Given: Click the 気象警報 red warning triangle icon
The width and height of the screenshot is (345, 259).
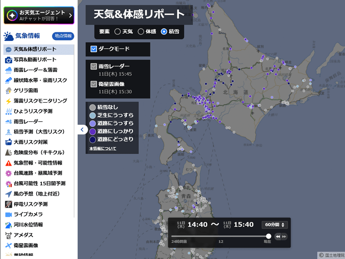Looking at the screenshot, I should (8, 163).
